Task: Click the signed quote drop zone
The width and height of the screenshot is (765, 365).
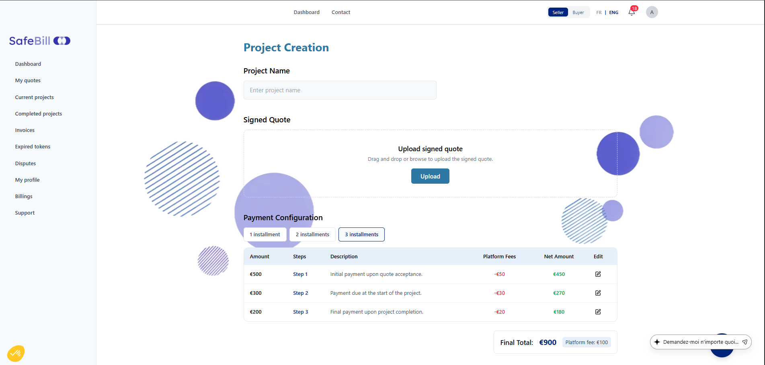Action: pos(430,163)
